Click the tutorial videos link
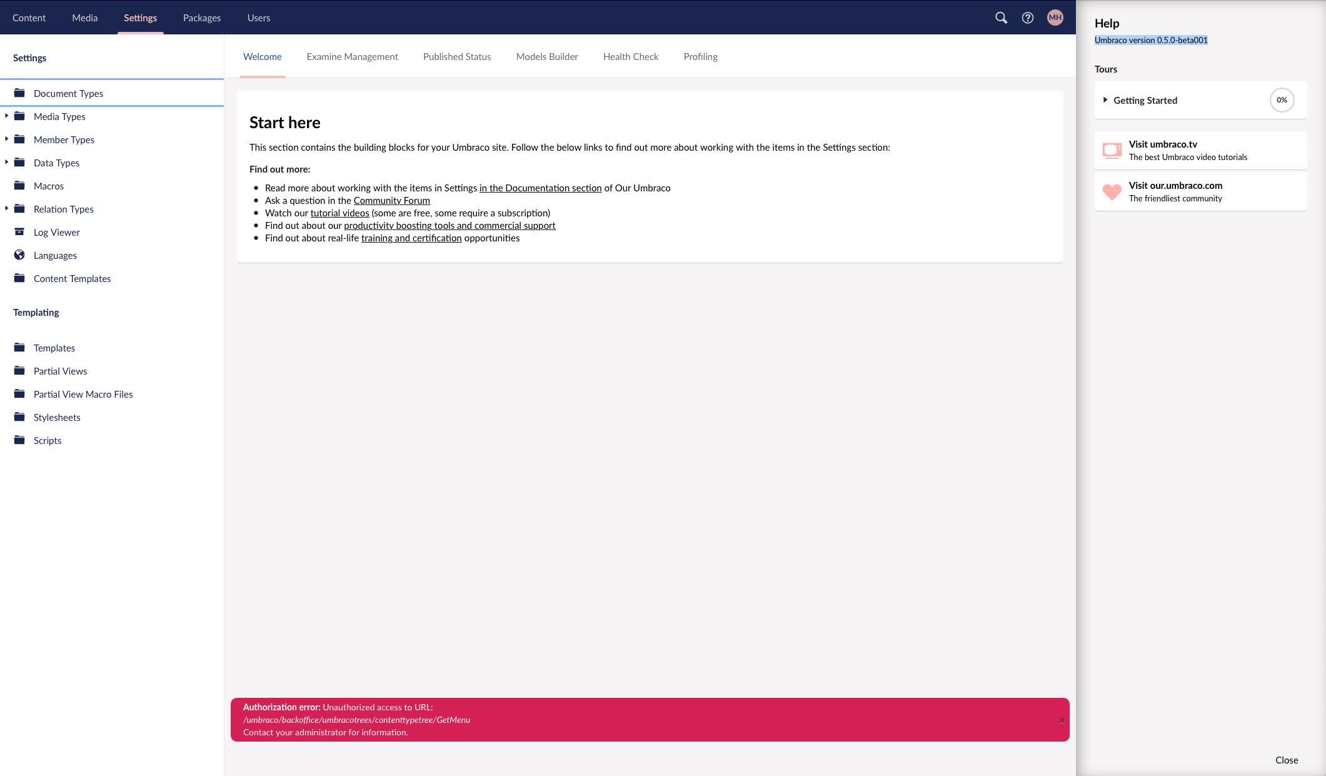Image resolution: width=1326 pixels, height=776 pixels. 339,213
